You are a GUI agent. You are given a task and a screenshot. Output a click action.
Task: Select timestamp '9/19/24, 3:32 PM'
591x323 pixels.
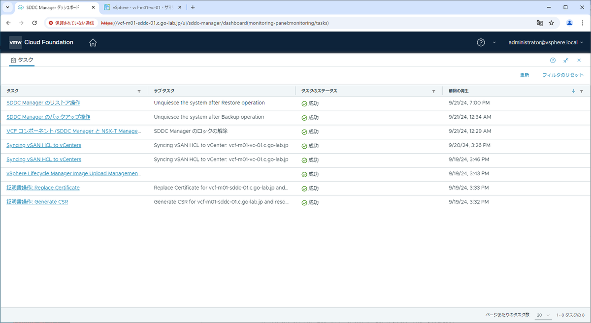pyautogui.click(x=469, y=202)
